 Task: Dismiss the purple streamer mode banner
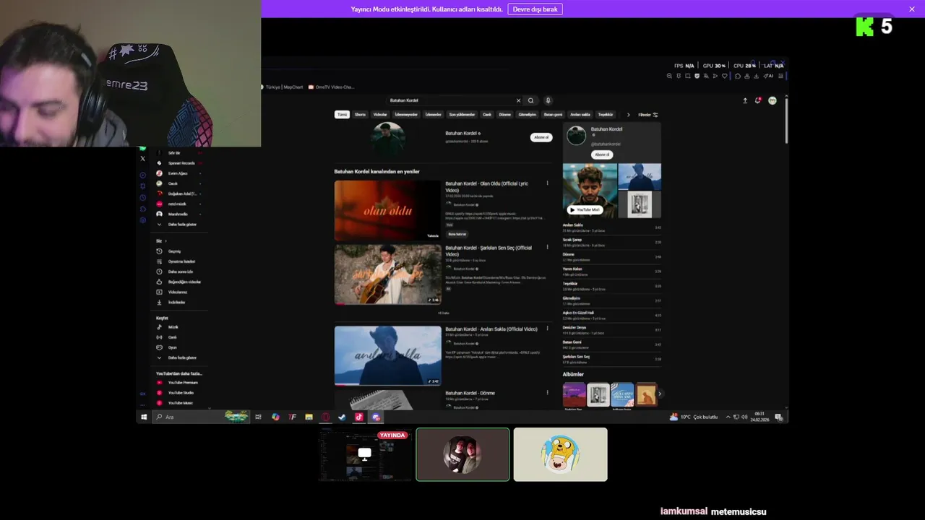tap(912, 9)
